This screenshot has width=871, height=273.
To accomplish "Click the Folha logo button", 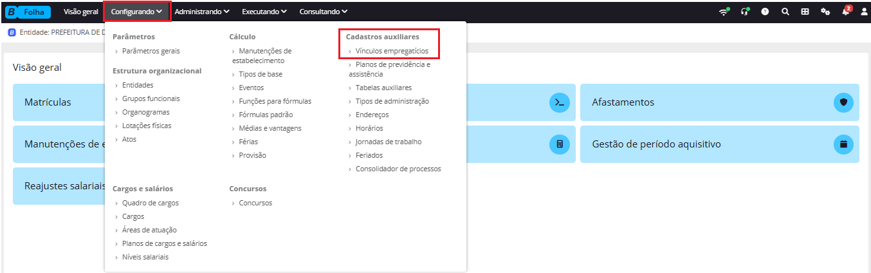I will pos(28,12).
